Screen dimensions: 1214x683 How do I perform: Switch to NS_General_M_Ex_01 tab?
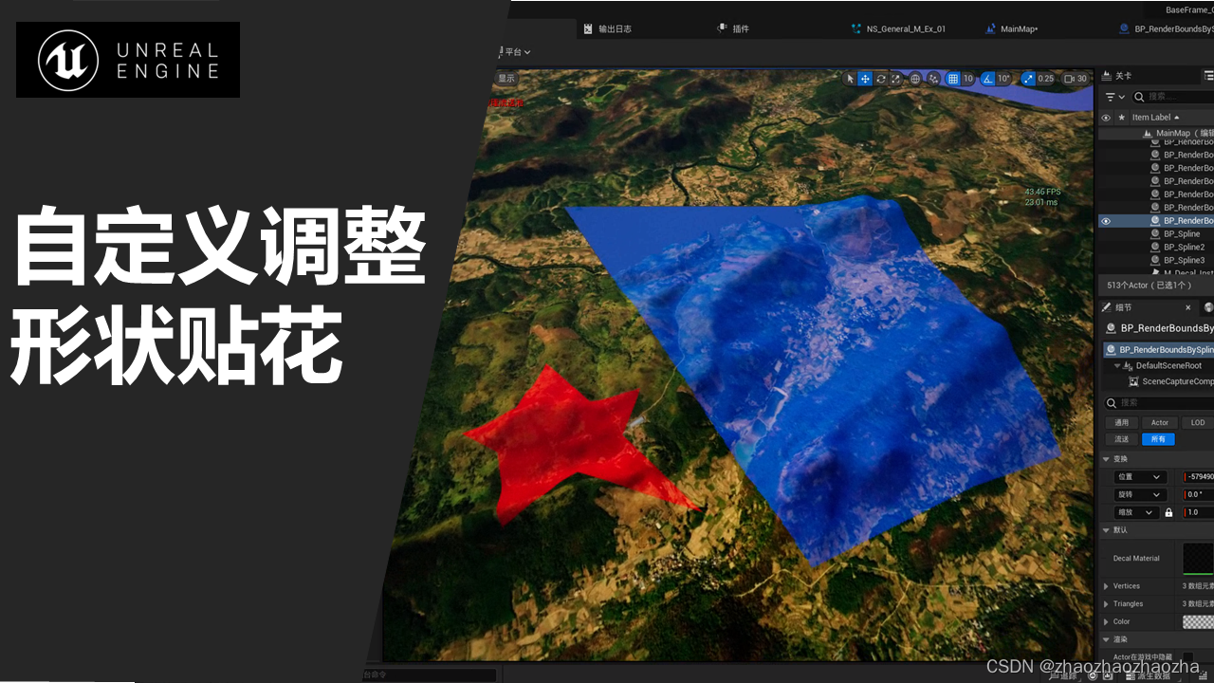pos(899,28)
